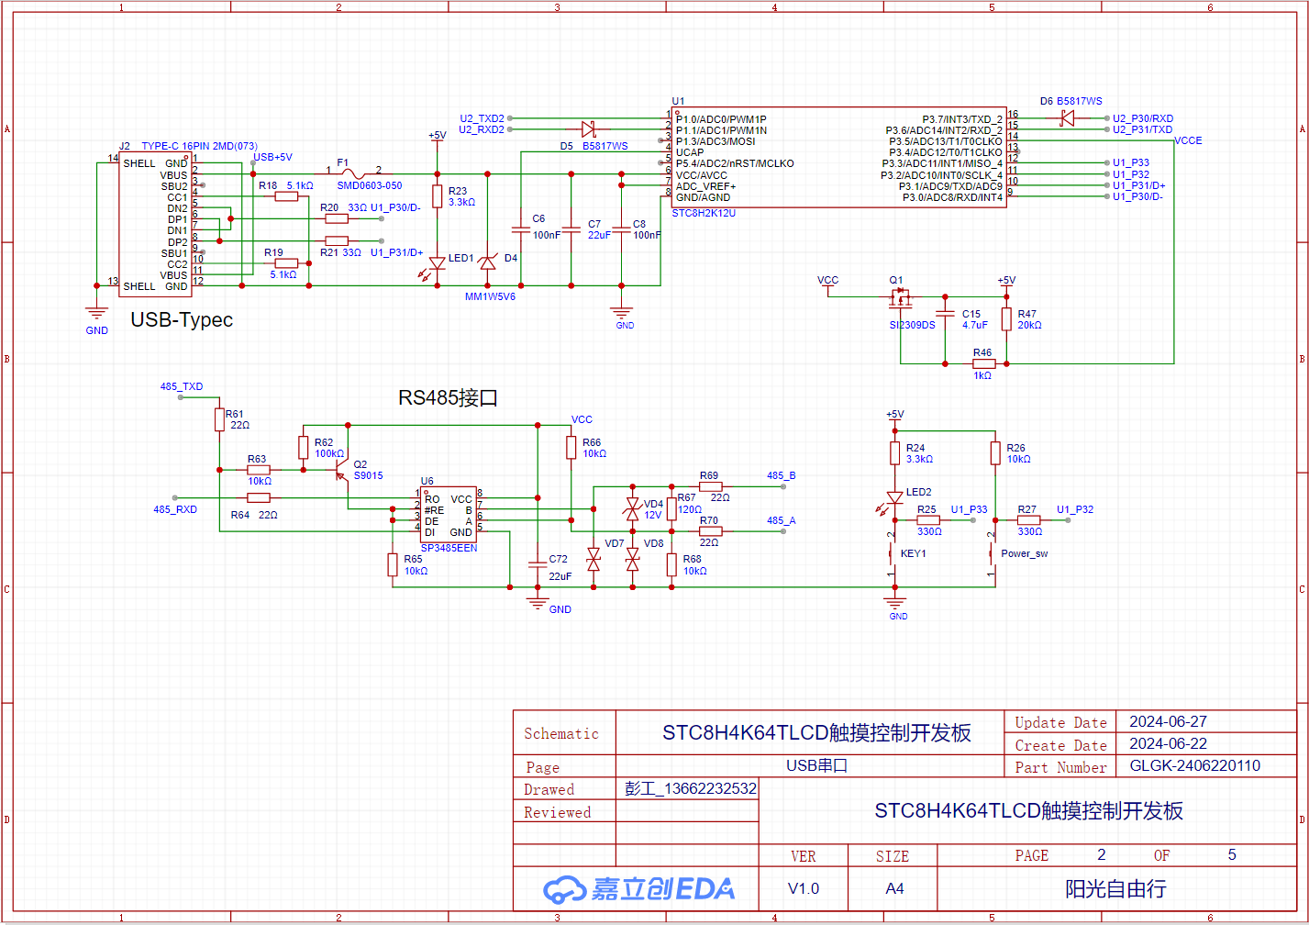1309x925 pixels.
Task: Click the sheet size value A4
Action: [x=894, y=888]
